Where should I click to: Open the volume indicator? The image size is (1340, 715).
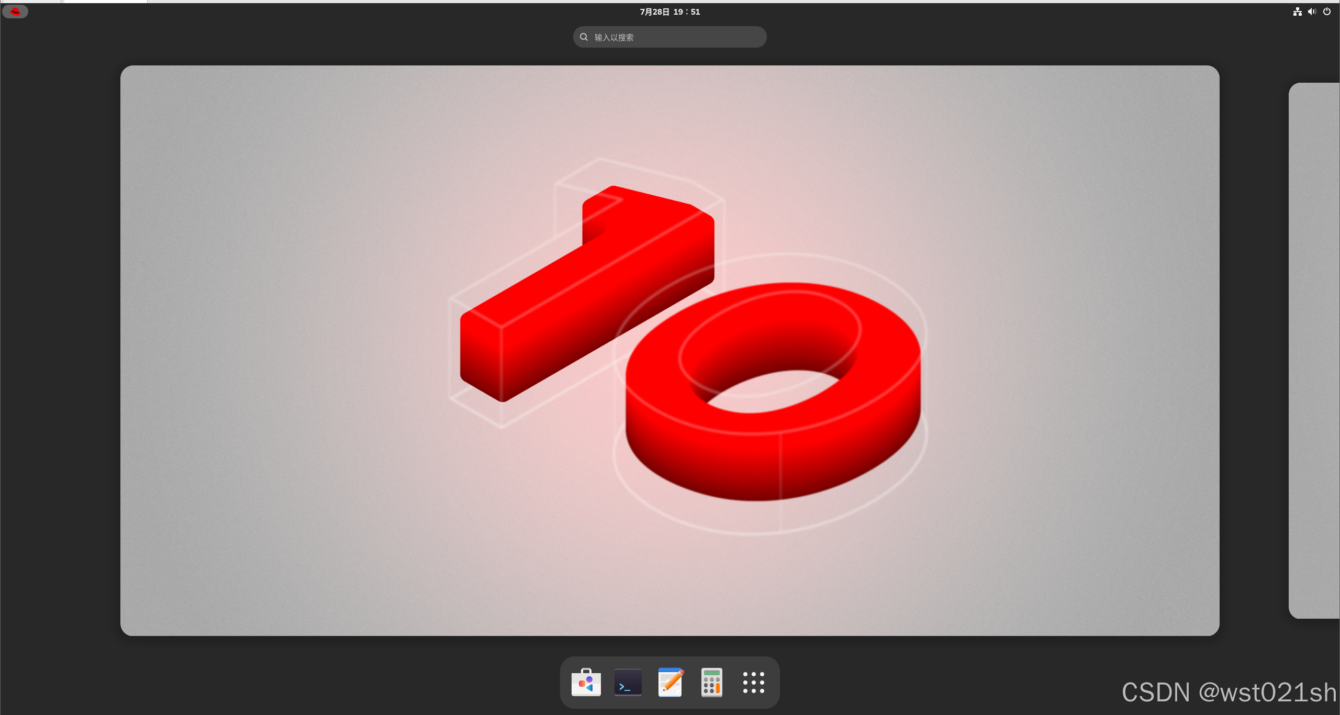[1312, 12]
